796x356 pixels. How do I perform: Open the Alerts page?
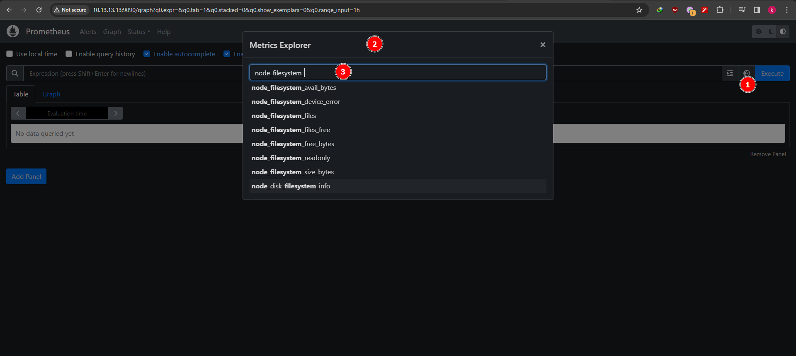click(88, 31)
